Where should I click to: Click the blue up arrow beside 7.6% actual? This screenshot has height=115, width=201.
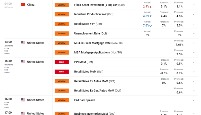151,26
